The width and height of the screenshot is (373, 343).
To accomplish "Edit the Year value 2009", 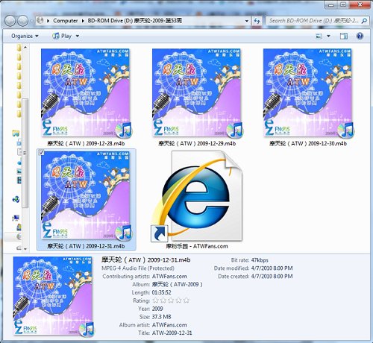I will [x=157, y=309].
